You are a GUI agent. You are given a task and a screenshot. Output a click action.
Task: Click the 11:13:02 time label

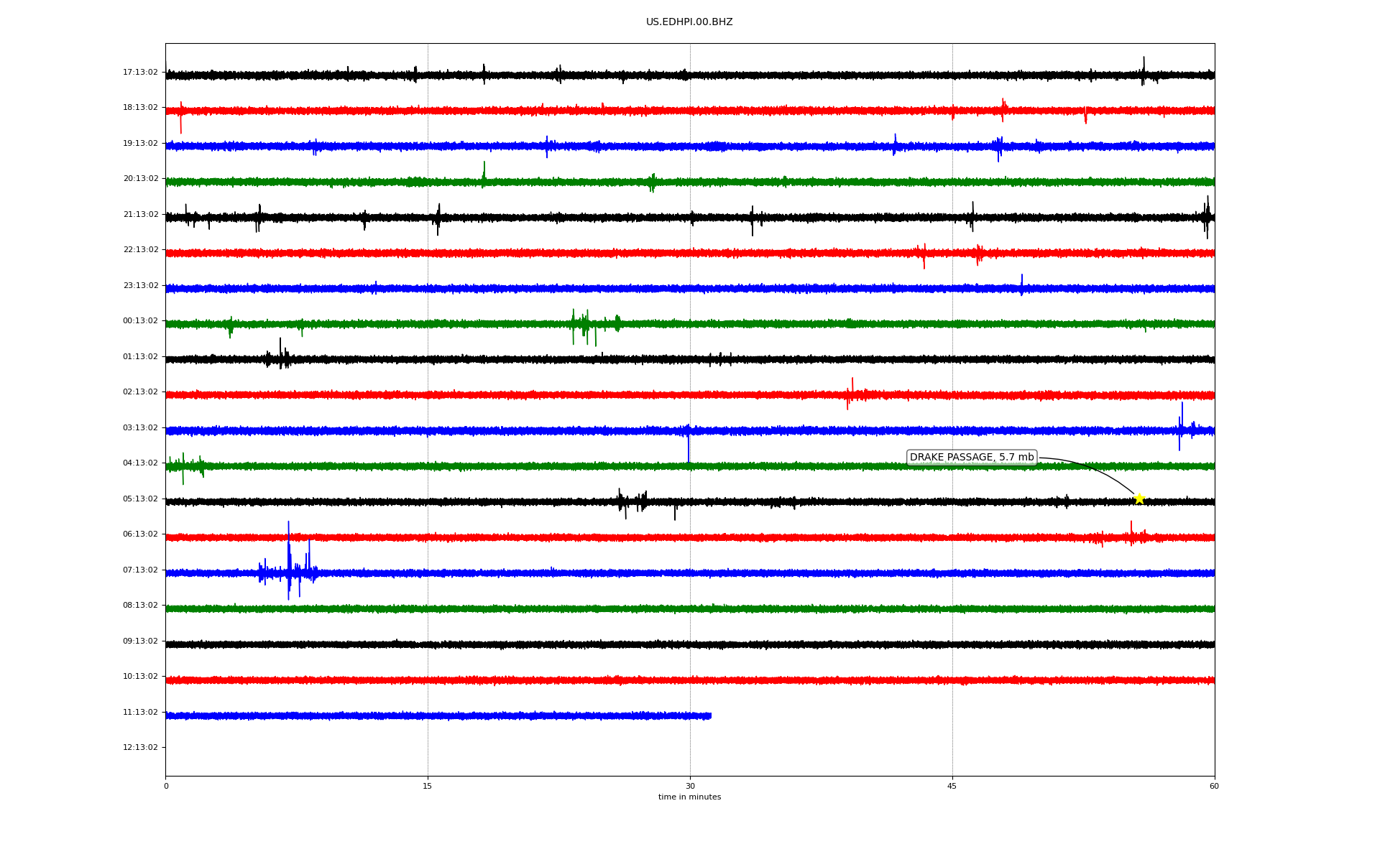click(140, 712)
